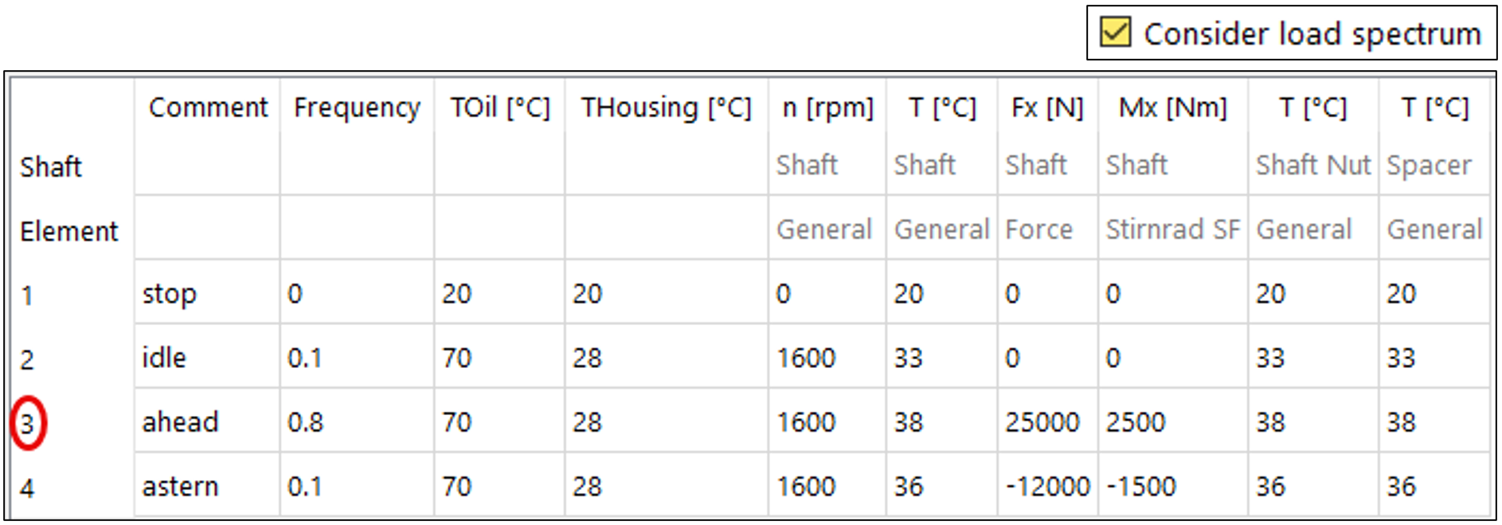Click the Mx [Nm] column header
1502x525 pixels.
1172,108
